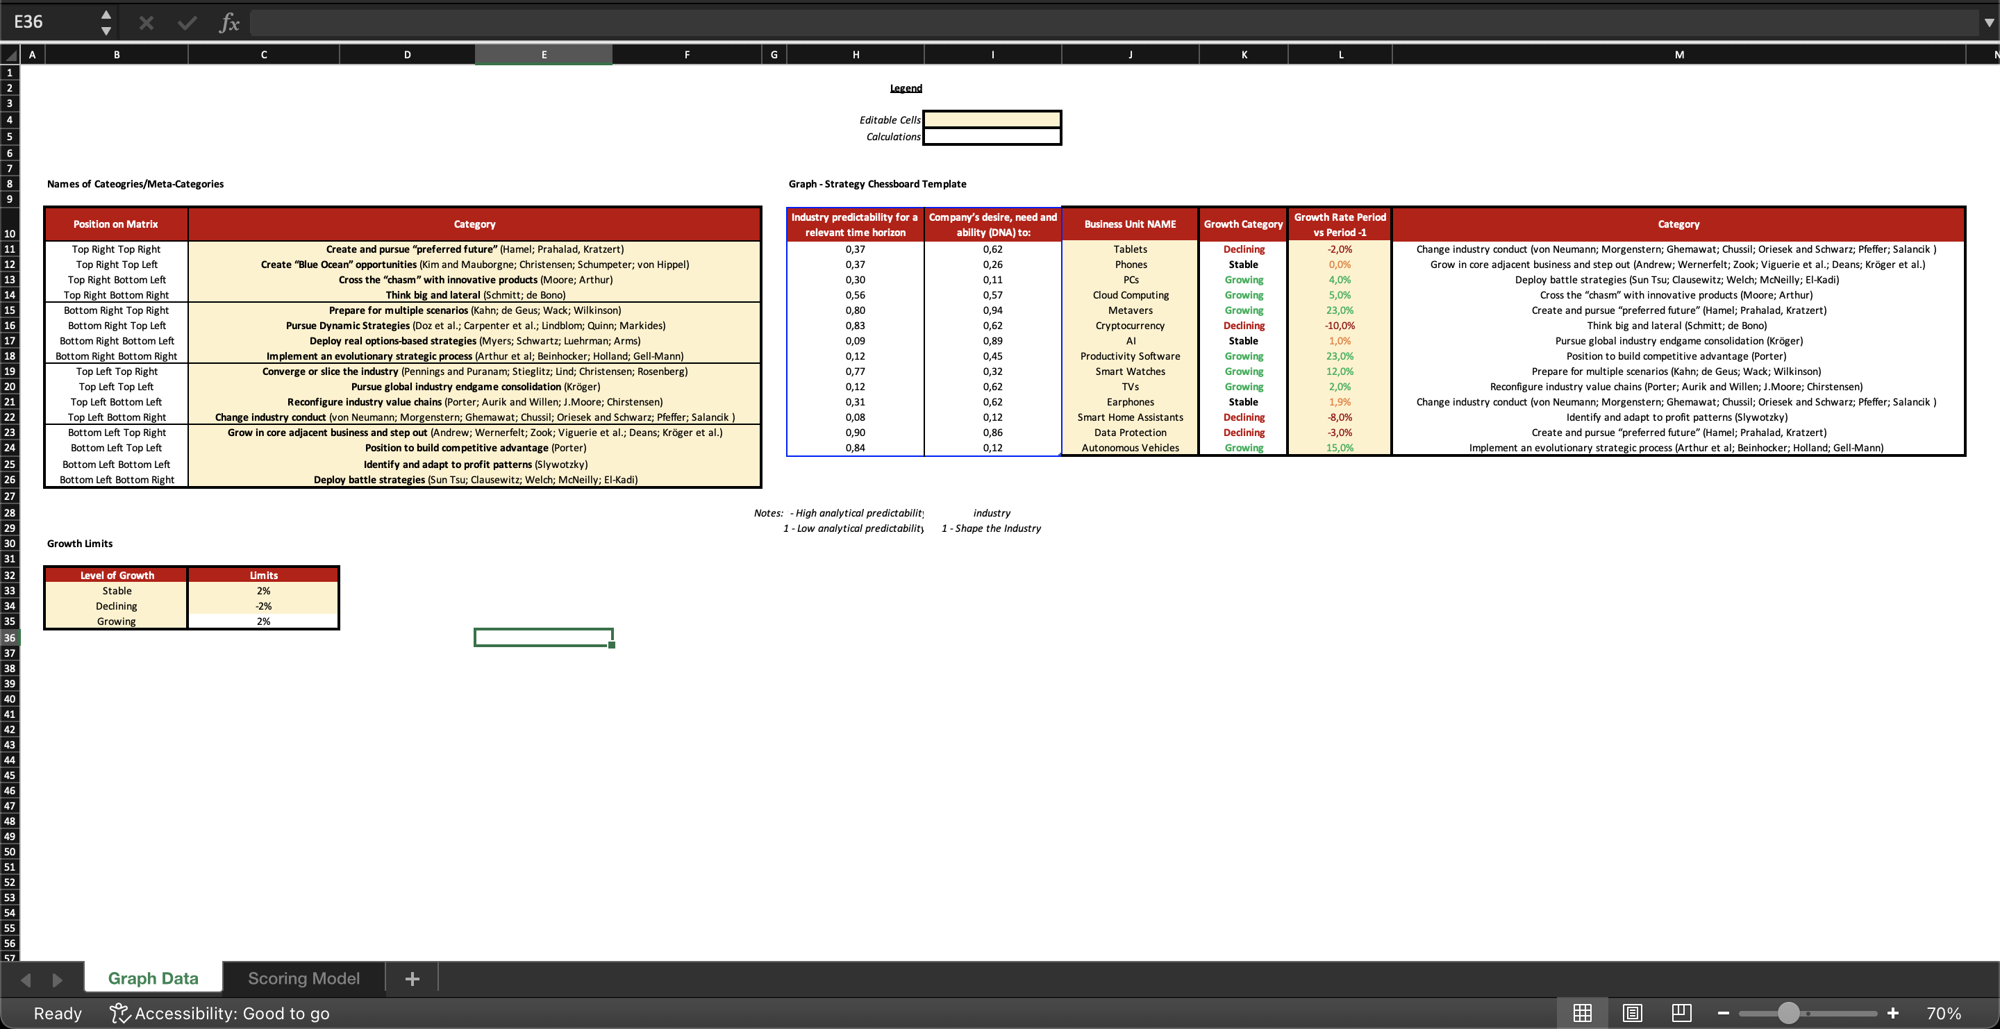Select the 15,0% growth rate cell
Screen dimensions: 2000x1029
pos(1340,448)
